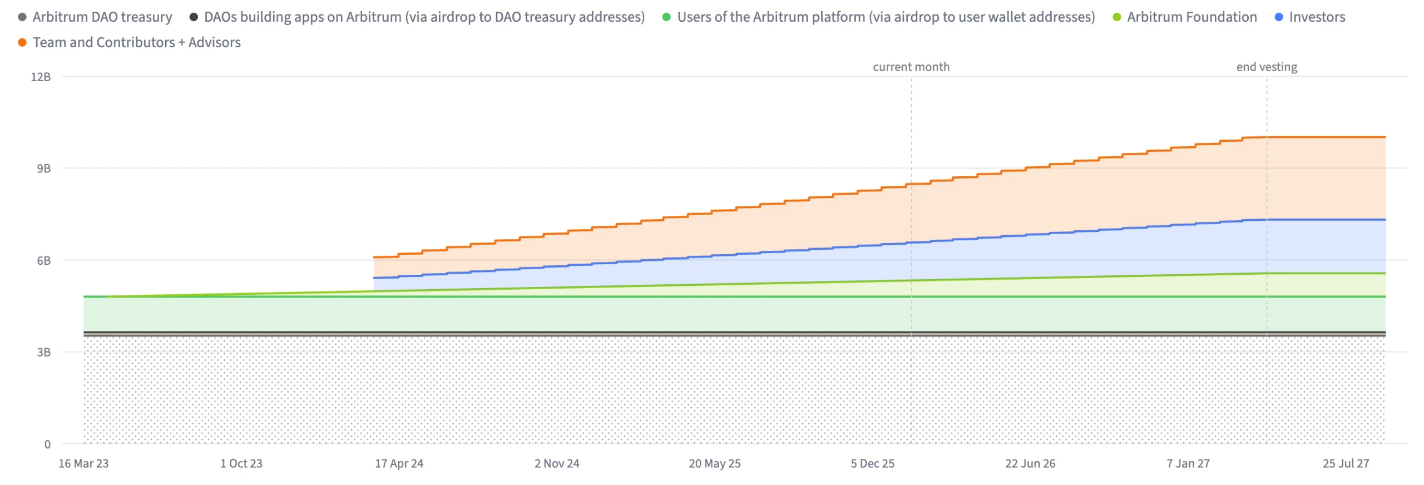Click the gray dot for Arbitrum DAO treasury
This screenshot has height=485, width=1424.
tap(22, 17)
